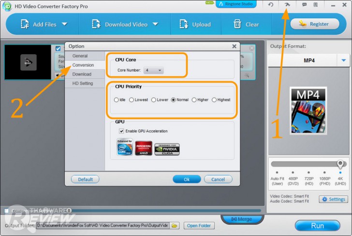352x236 pixels.
Task: Close the Option dialog
Action: pos(234,46)
